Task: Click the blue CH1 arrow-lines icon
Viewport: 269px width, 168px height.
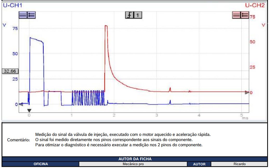Action: pyautogui.click(x=31, y=15)
